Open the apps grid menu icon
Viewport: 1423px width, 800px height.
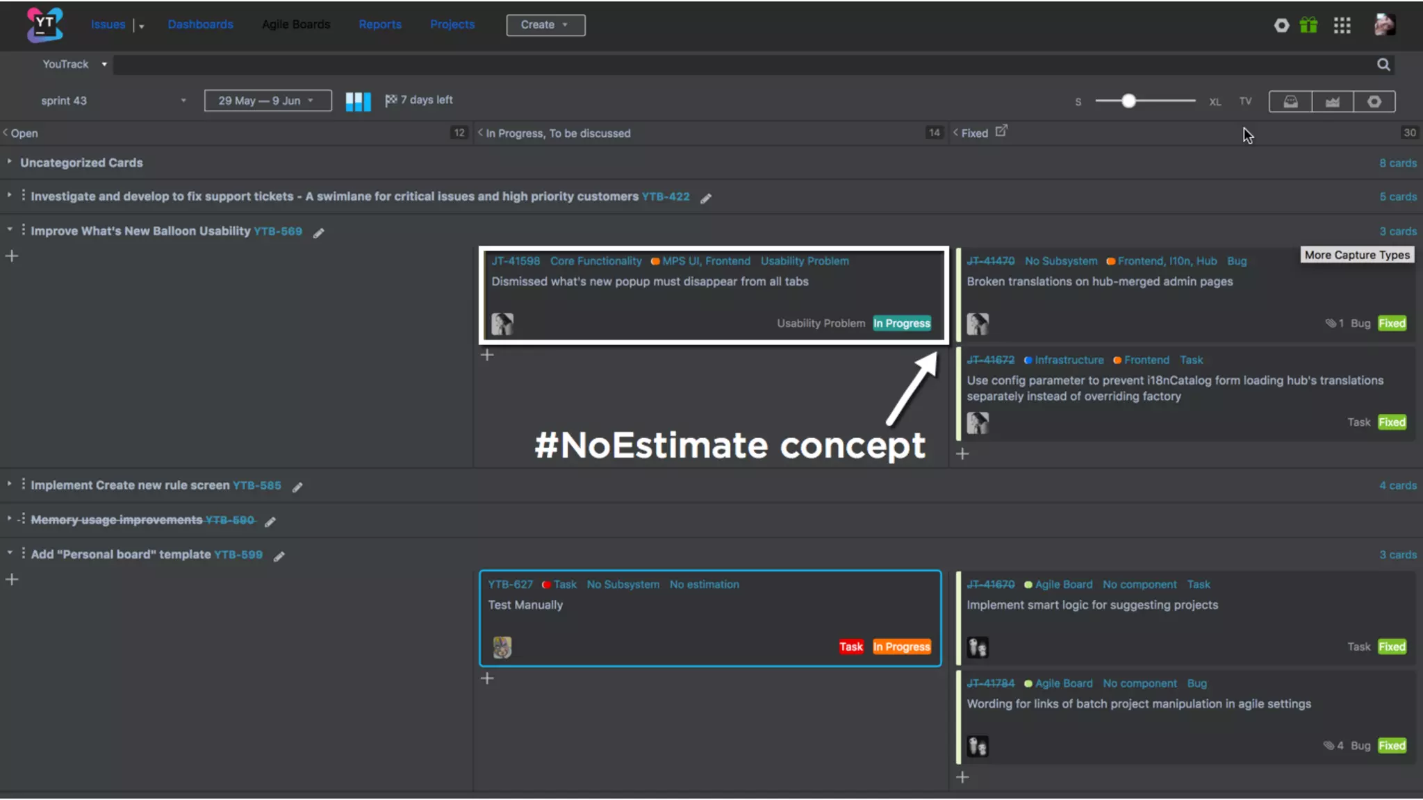tap(1342, 26)
